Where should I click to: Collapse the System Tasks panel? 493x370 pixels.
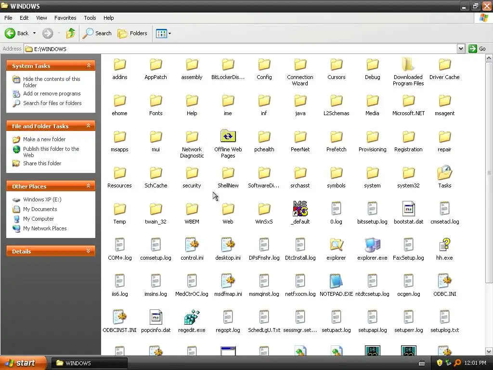[x=89, y=66]
